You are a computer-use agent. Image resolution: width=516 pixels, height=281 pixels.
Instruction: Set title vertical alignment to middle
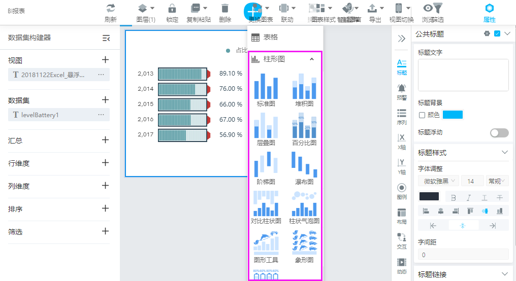click(x=485, y=211)
